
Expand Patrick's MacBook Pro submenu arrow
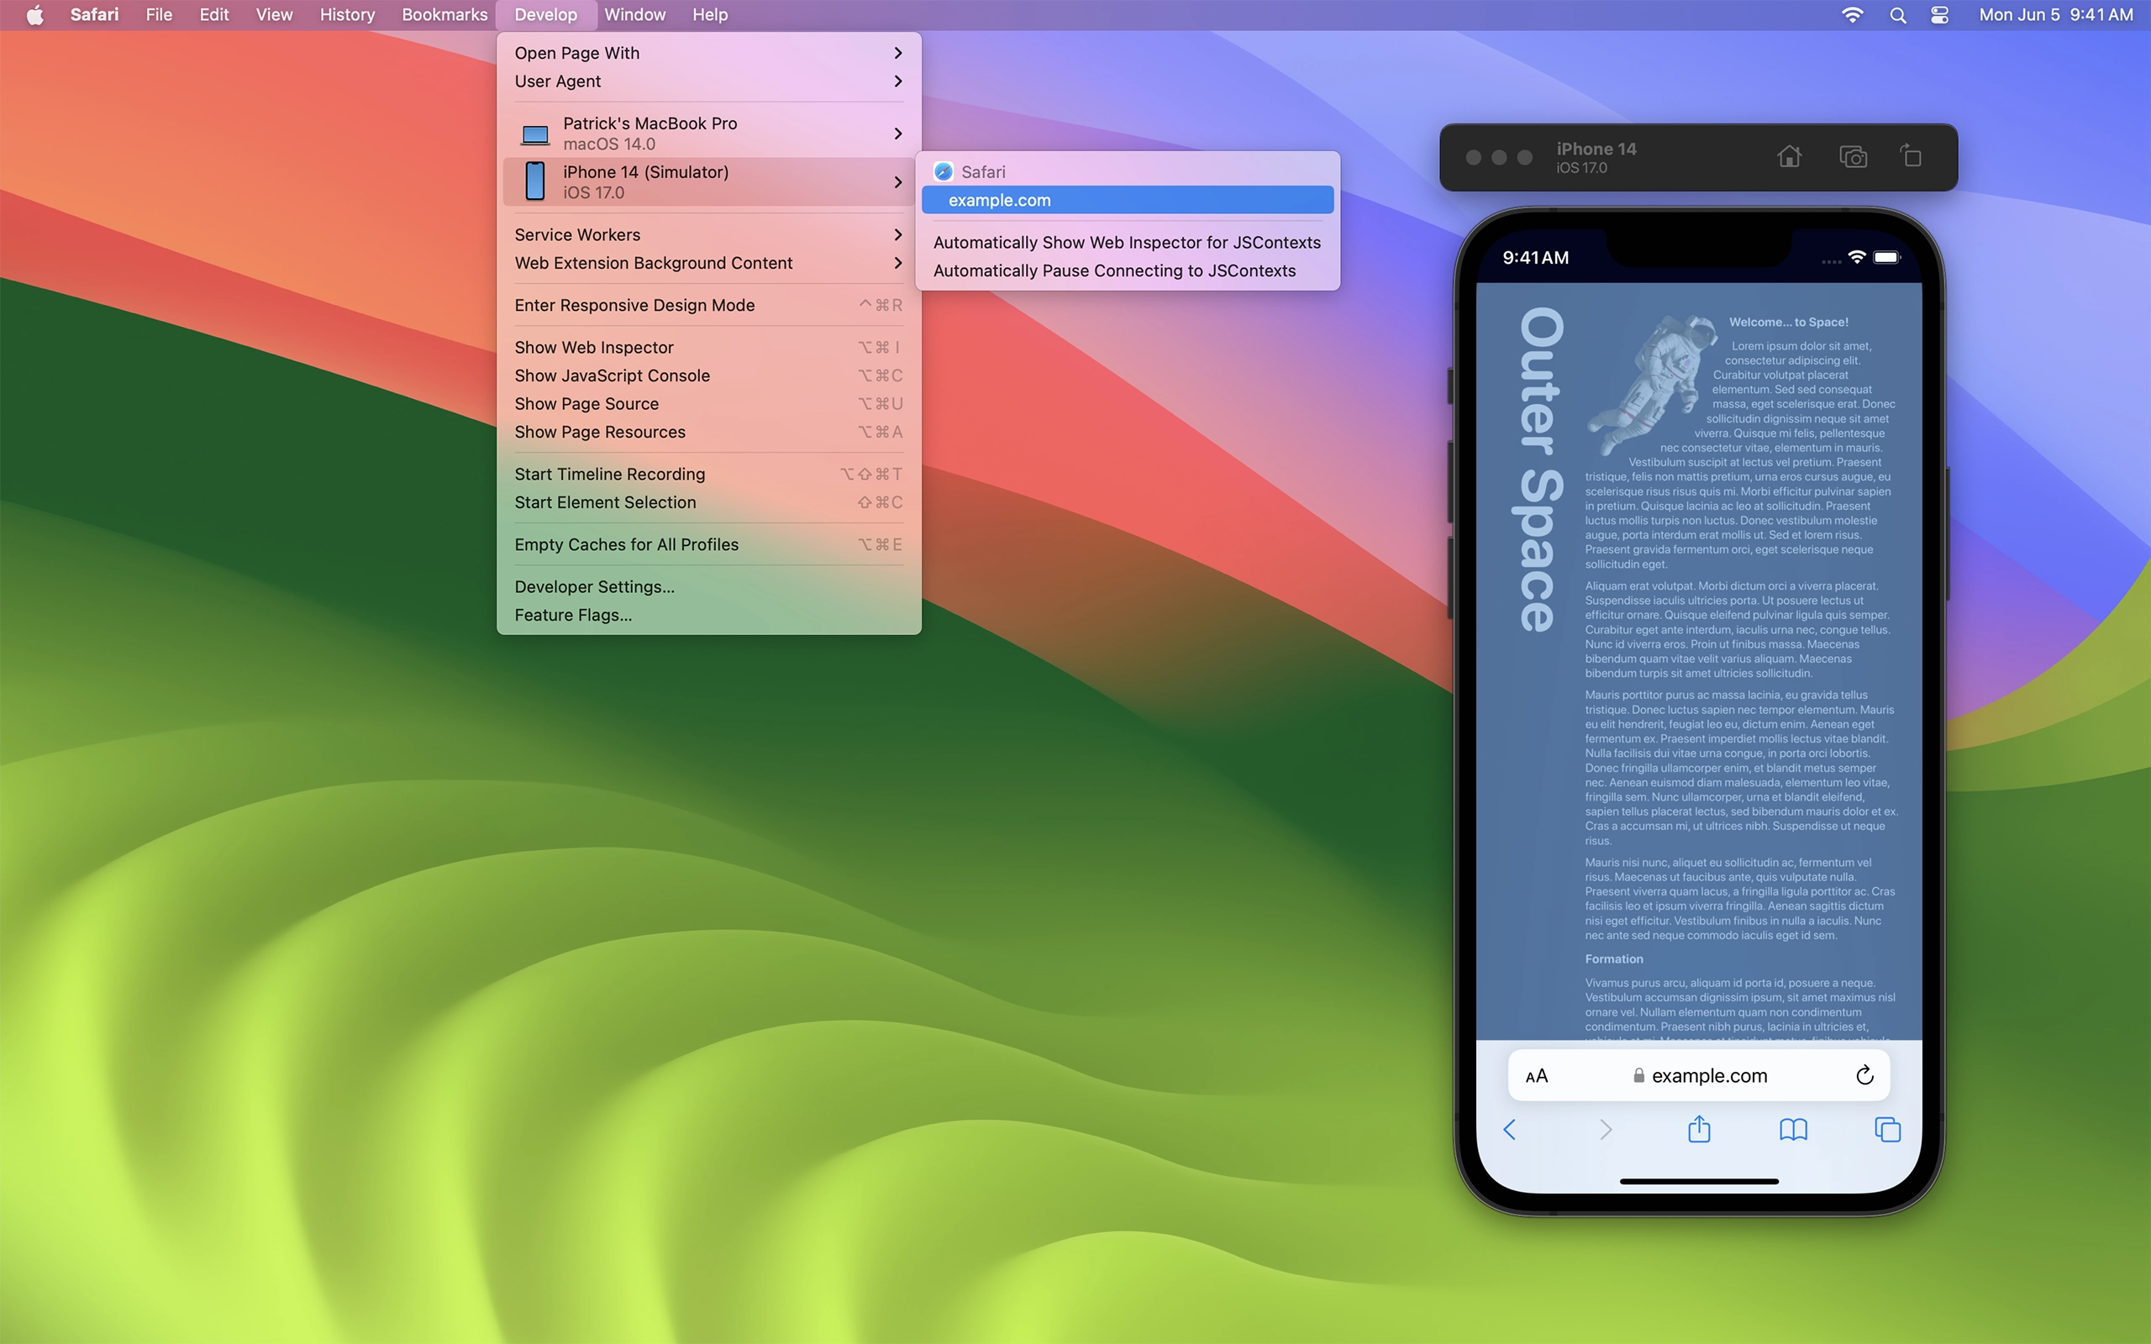coord(897,134)
